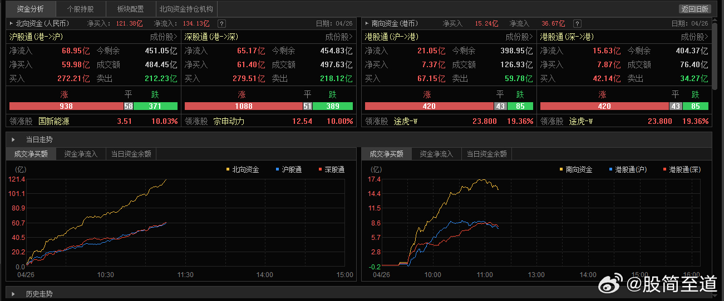Open leading stock 国新能源

point(54,121)
